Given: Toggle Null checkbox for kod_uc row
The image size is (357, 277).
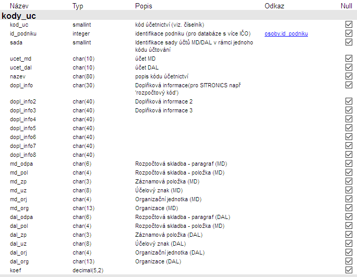Looking at the screenshot, I should tap(349, 25).
